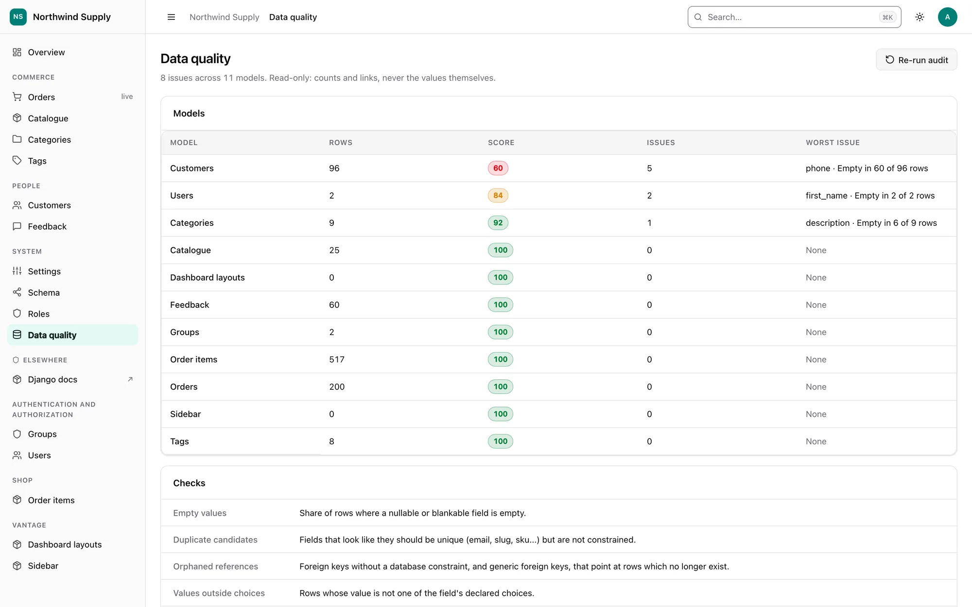
Task: Click the Data quality database icon
Action: point(17,335)
